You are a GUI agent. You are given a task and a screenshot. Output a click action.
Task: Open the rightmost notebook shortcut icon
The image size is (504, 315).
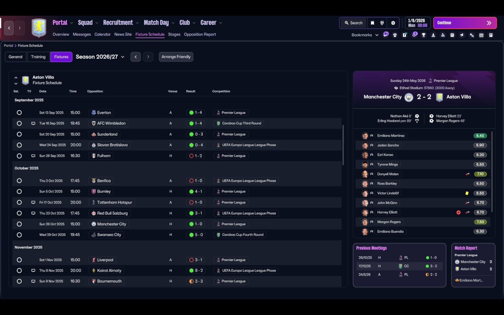[491, 35]
